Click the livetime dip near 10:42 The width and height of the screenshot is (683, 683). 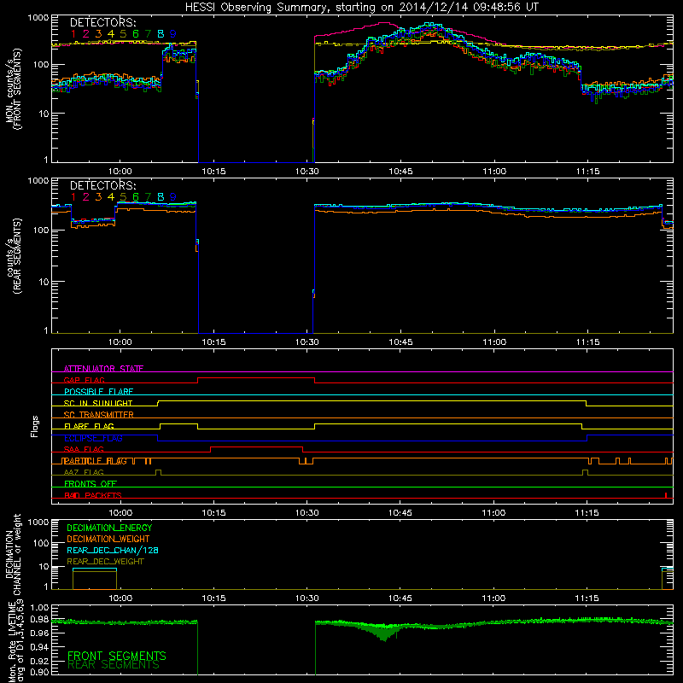click(383, 633)
